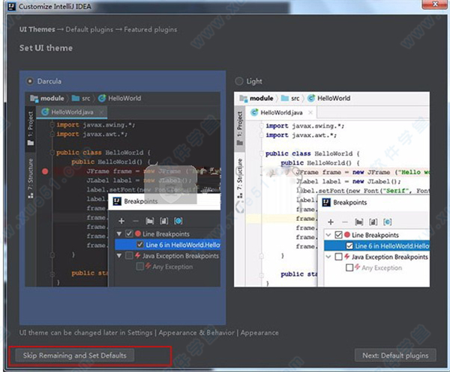Viewport: 450px width, 372px height.
Task: Toggle Line Breakpoints checkbox in Darcula preview
Action: 128,234
